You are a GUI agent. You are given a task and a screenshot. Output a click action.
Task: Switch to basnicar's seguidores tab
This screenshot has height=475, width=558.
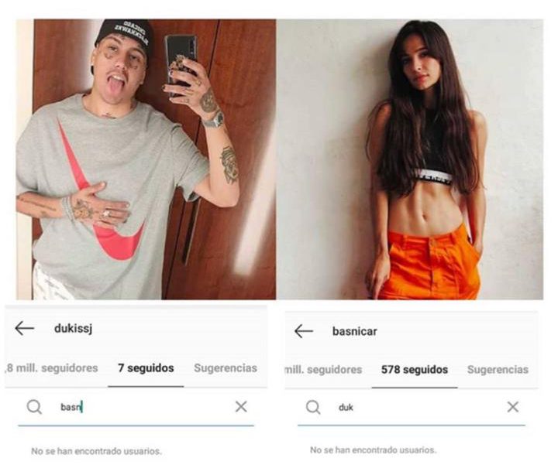pyautogui.click(x=323, y=370)
